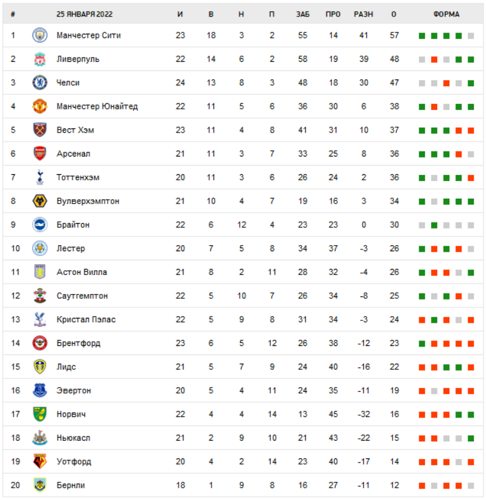Click the Chelsea club crest icon
Viewport: 486px width, 500px height.
tap(40, 83)
